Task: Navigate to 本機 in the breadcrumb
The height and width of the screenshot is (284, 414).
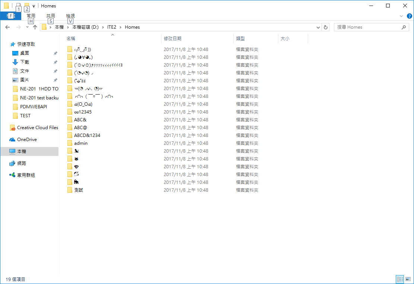Action: [59, 27]
